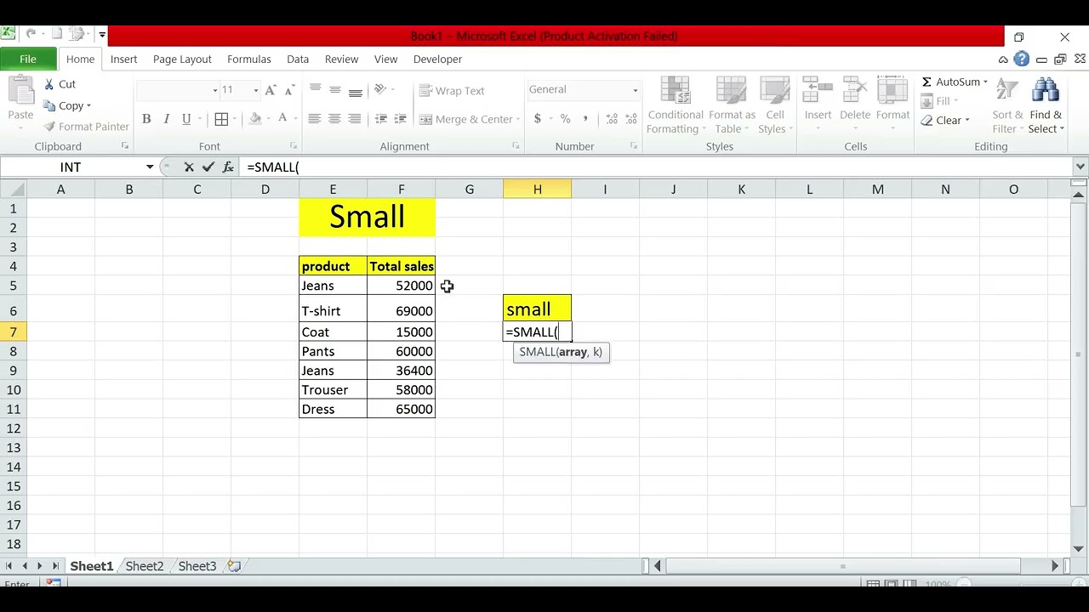Image resolution: width=1089 pixels, height=612 pixels.
Task: Click the formula bar Cancel X icon
Action: [189, 167]
